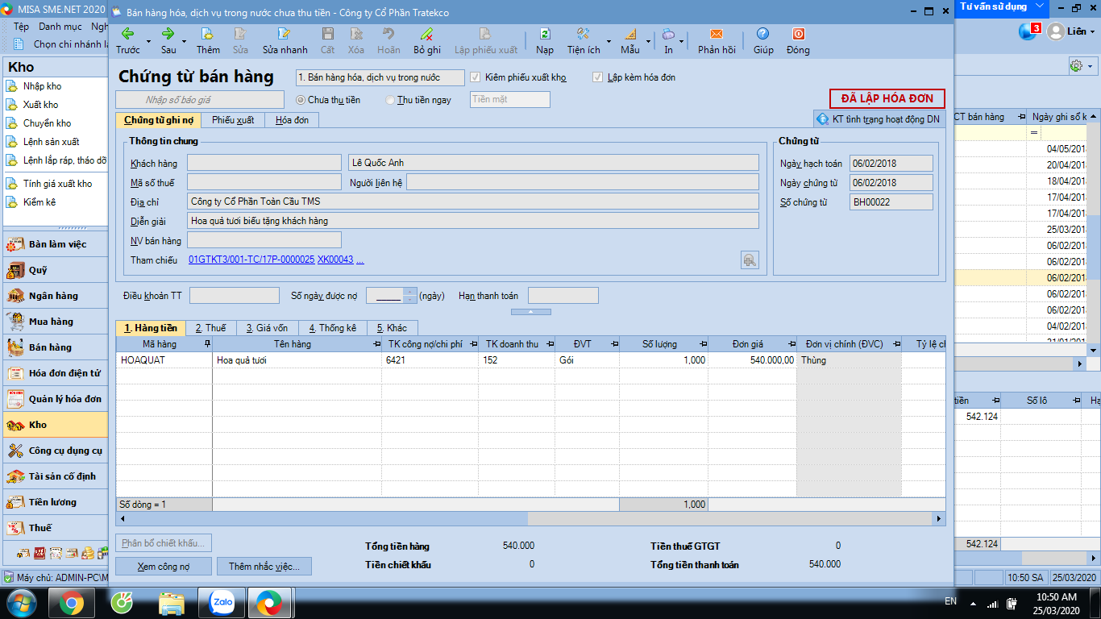The height and width of the screenshot is (619, 1101).
Task: Select the Thu tiền ngay radio button
Action: (x=391, y=100)
